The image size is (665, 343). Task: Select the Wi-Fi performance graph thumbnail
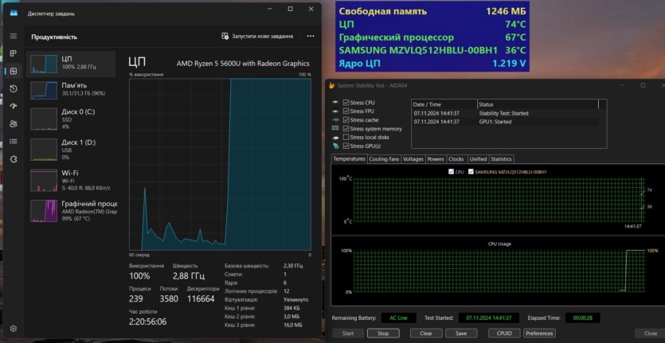point(44,180)
